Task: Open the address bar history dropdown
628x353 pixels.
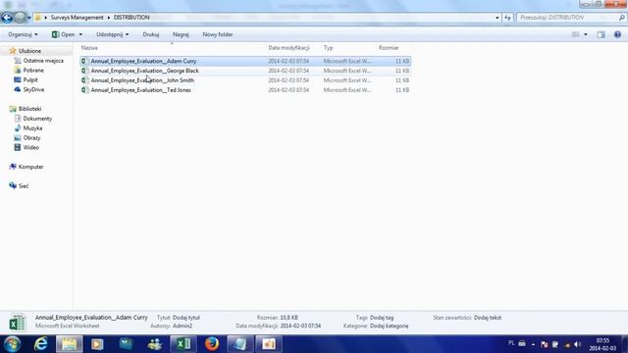Action: [497, 18]
